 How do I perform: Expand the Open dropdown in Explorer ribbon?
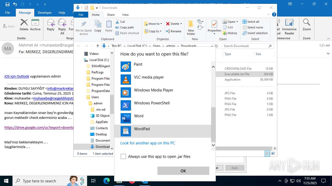click(237, 22)
